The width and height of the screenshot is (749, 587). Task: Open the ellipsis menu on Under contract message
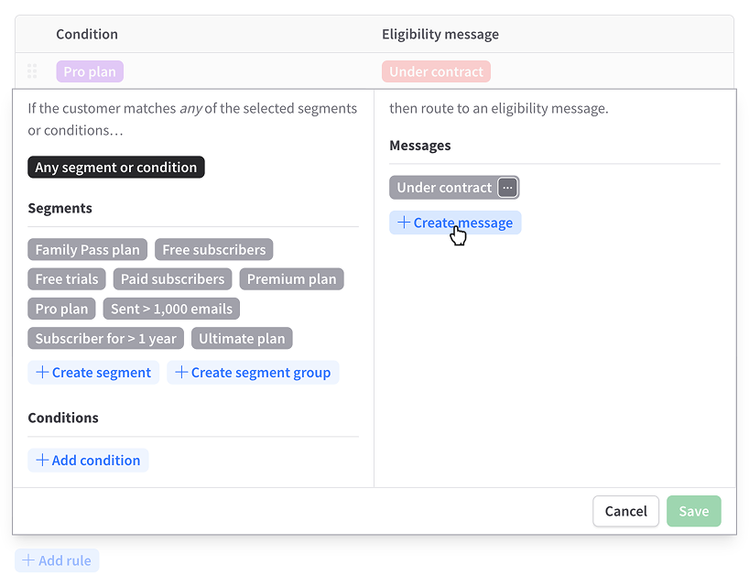[507, 187]
